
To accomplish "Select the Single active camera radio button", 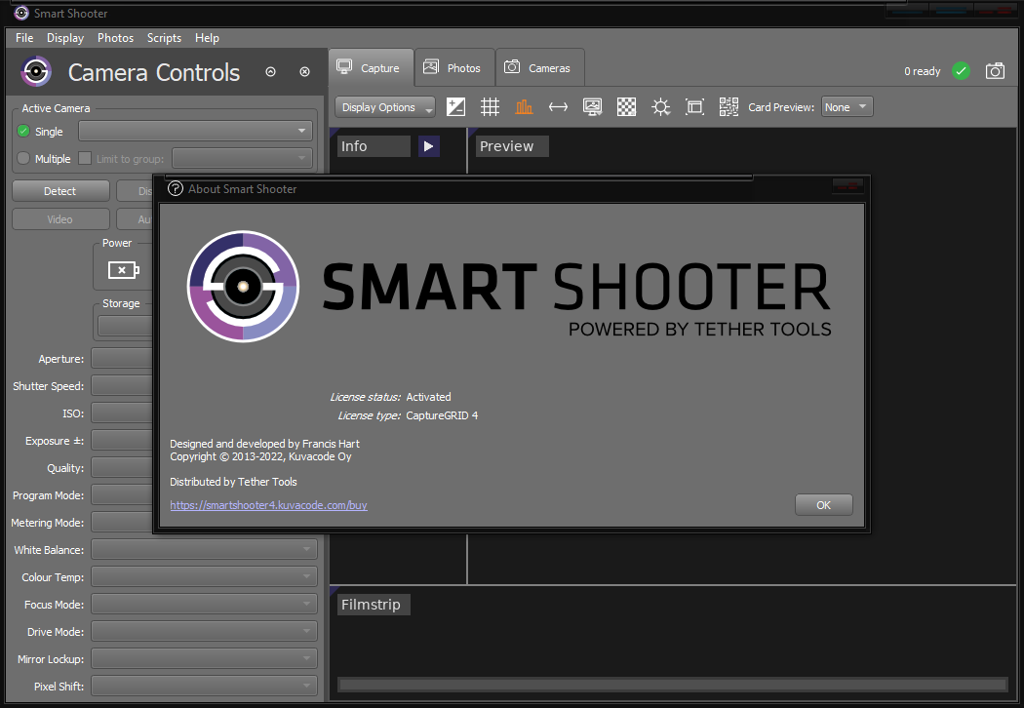I will (23, 132).
